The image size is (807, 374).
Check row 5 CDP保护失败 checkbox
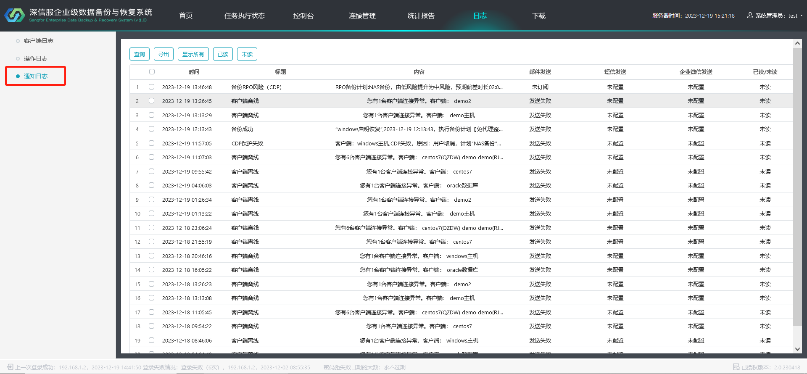click(152, 143)
